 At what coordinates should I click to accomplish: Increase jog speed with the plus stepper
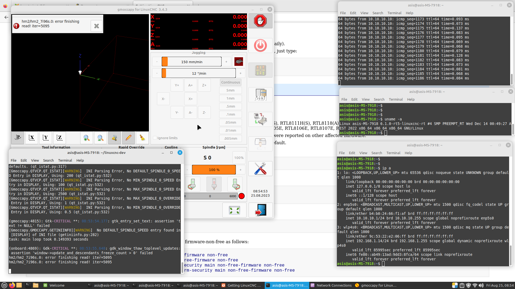226,62
